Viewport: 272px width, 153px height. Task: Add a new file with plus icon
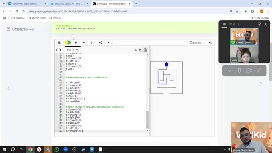[136, 50]
